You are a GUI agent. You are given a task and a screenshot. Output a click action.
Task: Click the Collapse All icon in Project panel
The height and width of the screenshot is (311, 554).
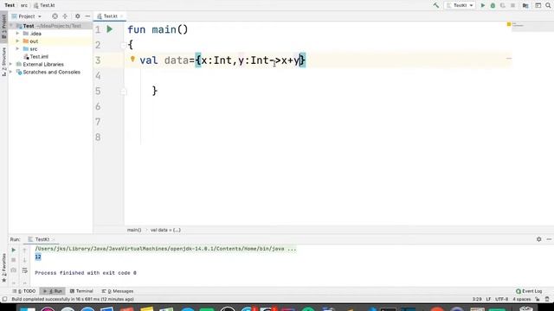[x=65, y=16]
